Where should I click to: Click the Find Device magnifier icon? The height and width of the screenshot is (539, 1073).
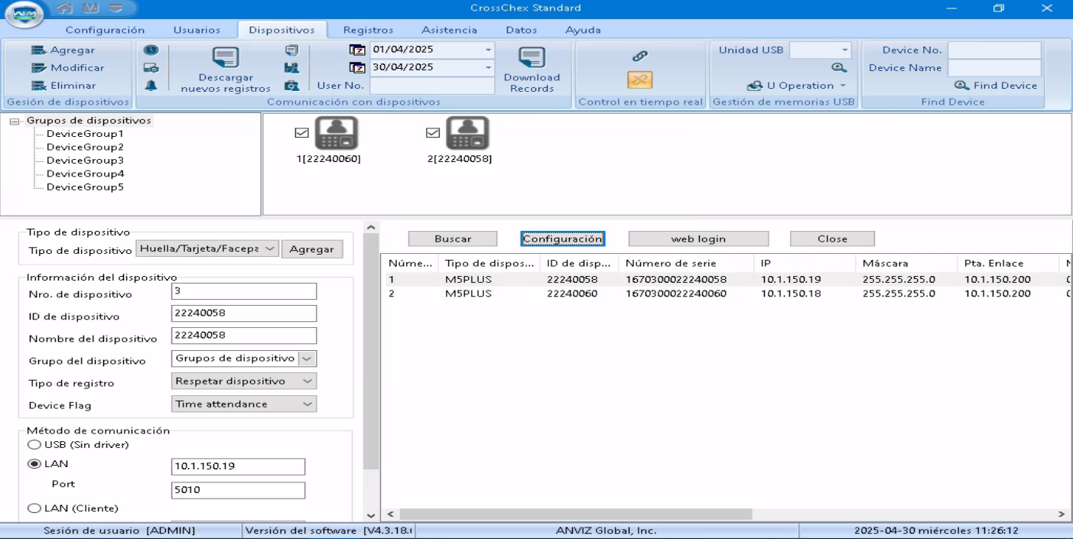tap(962, 86)
